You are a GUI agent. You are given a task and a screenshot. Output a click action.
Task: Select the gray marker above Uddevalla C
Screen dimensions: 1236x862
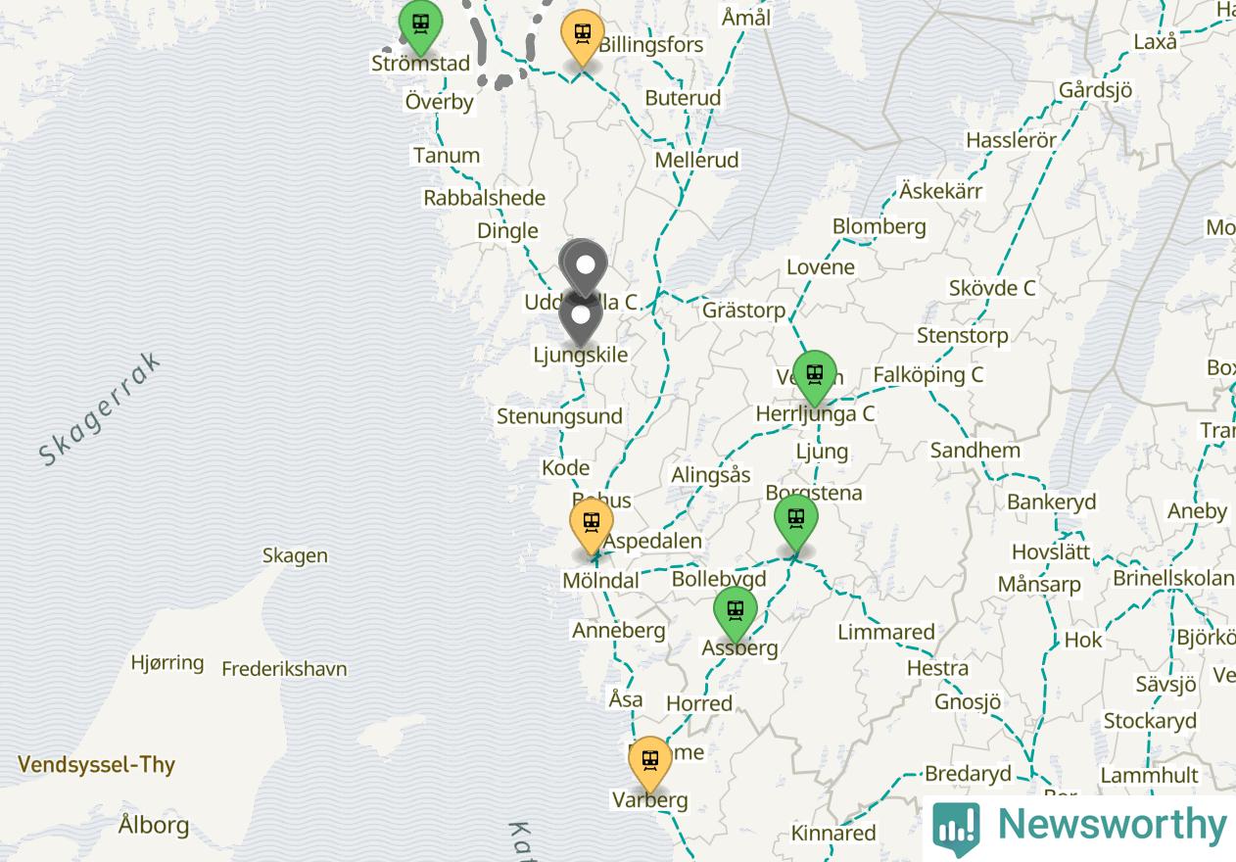pyautogui.click(x=586, y=268)
